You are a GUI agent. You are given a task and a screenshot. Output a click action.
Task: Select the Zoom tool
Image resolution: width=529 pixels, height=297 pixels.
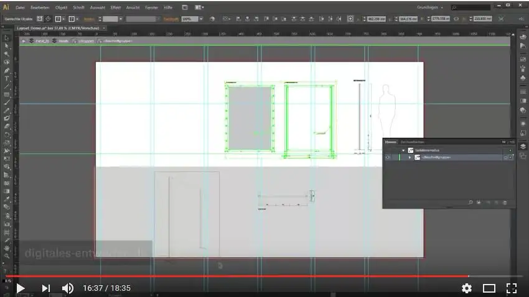click(x=6, y=256)
